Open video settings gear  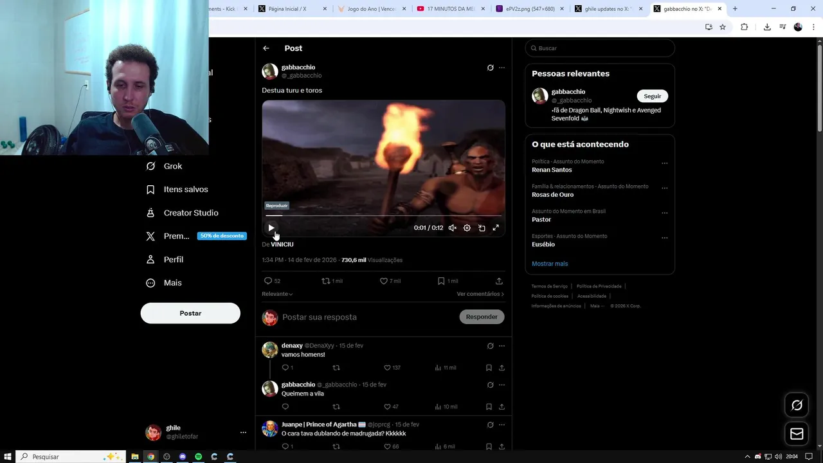click(467, 228)
